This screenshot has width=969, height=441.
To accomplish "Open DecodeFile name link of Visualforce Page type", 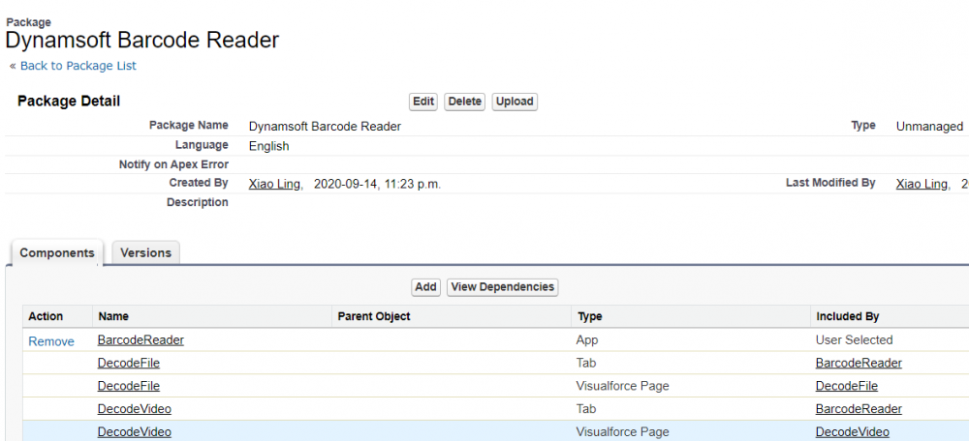I will [x=129, y=387].
